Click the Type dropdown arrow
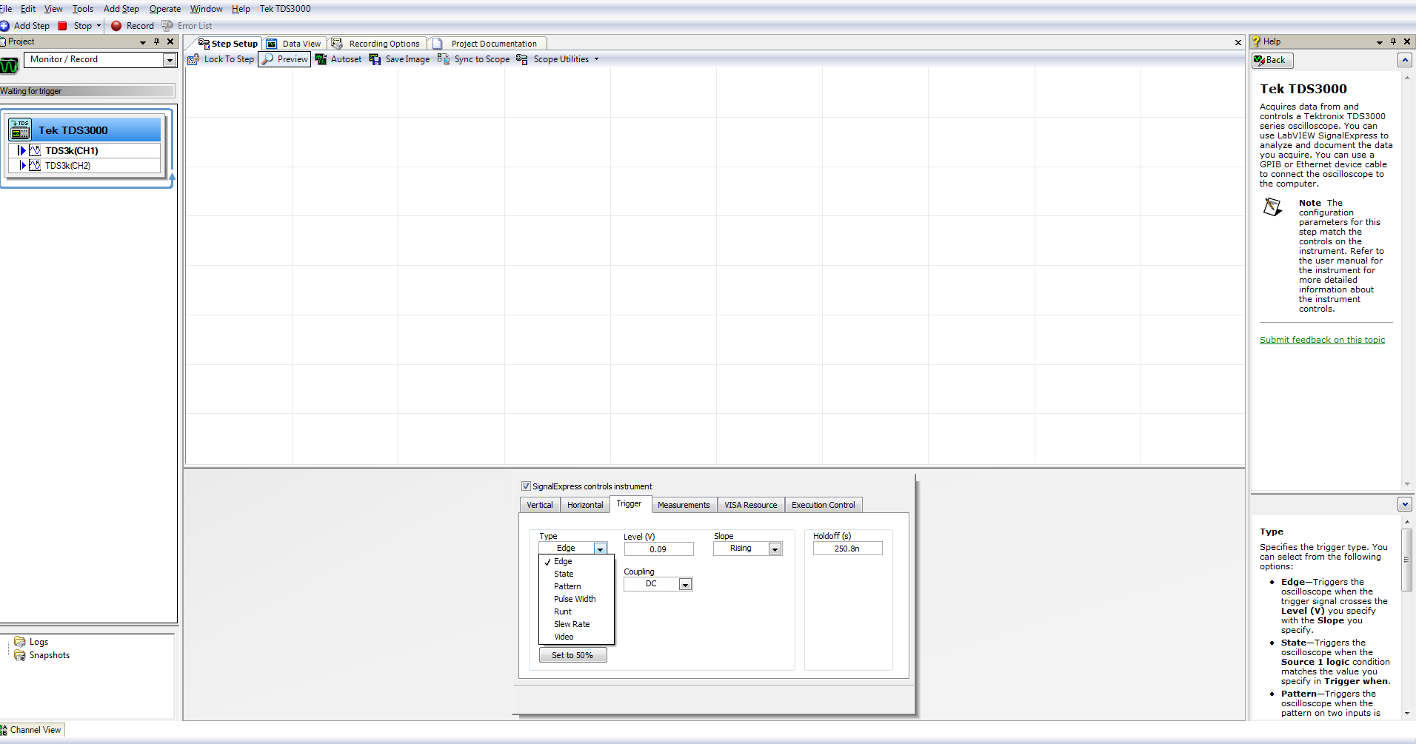Viewport: 1416px width, 744px height. pos(600,549)
